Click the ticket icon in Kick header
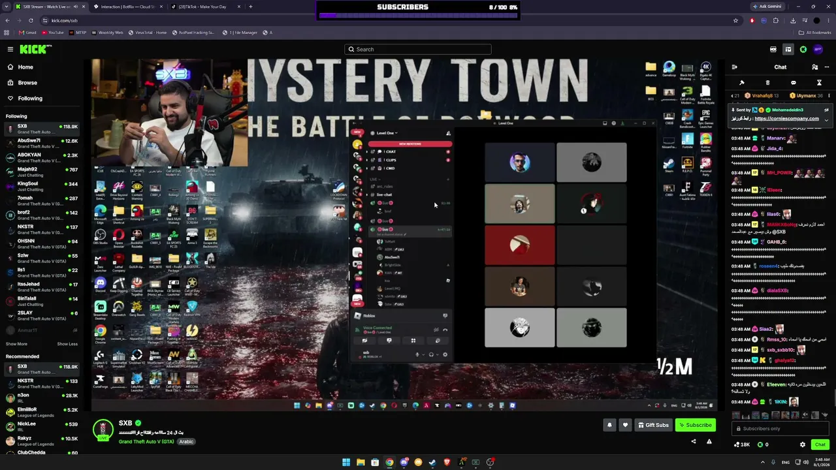 click(773, 49)
